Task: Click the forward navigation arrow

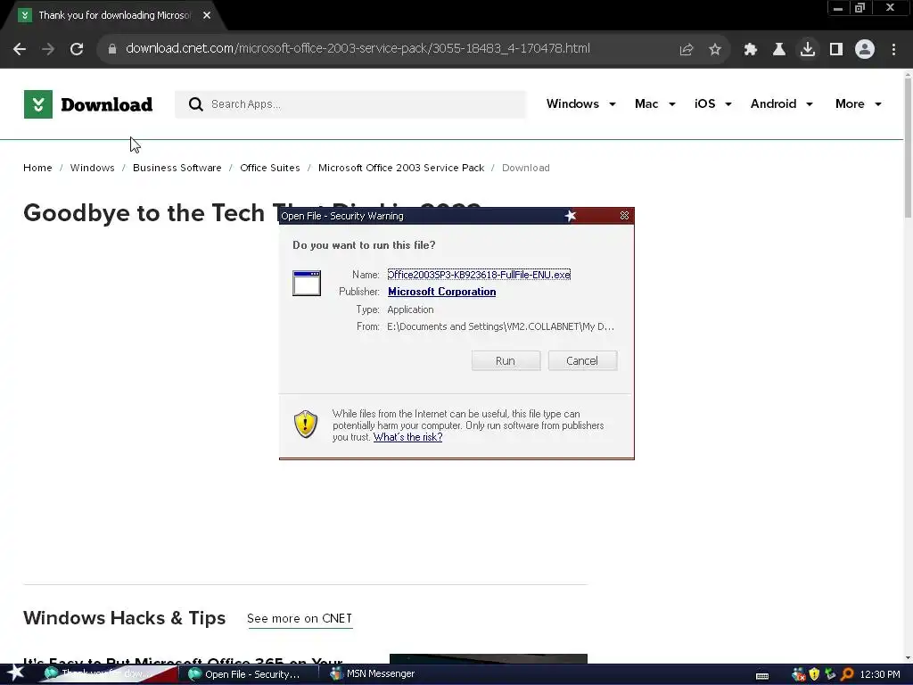Action: pyautogui.click(x=48, y=49)
